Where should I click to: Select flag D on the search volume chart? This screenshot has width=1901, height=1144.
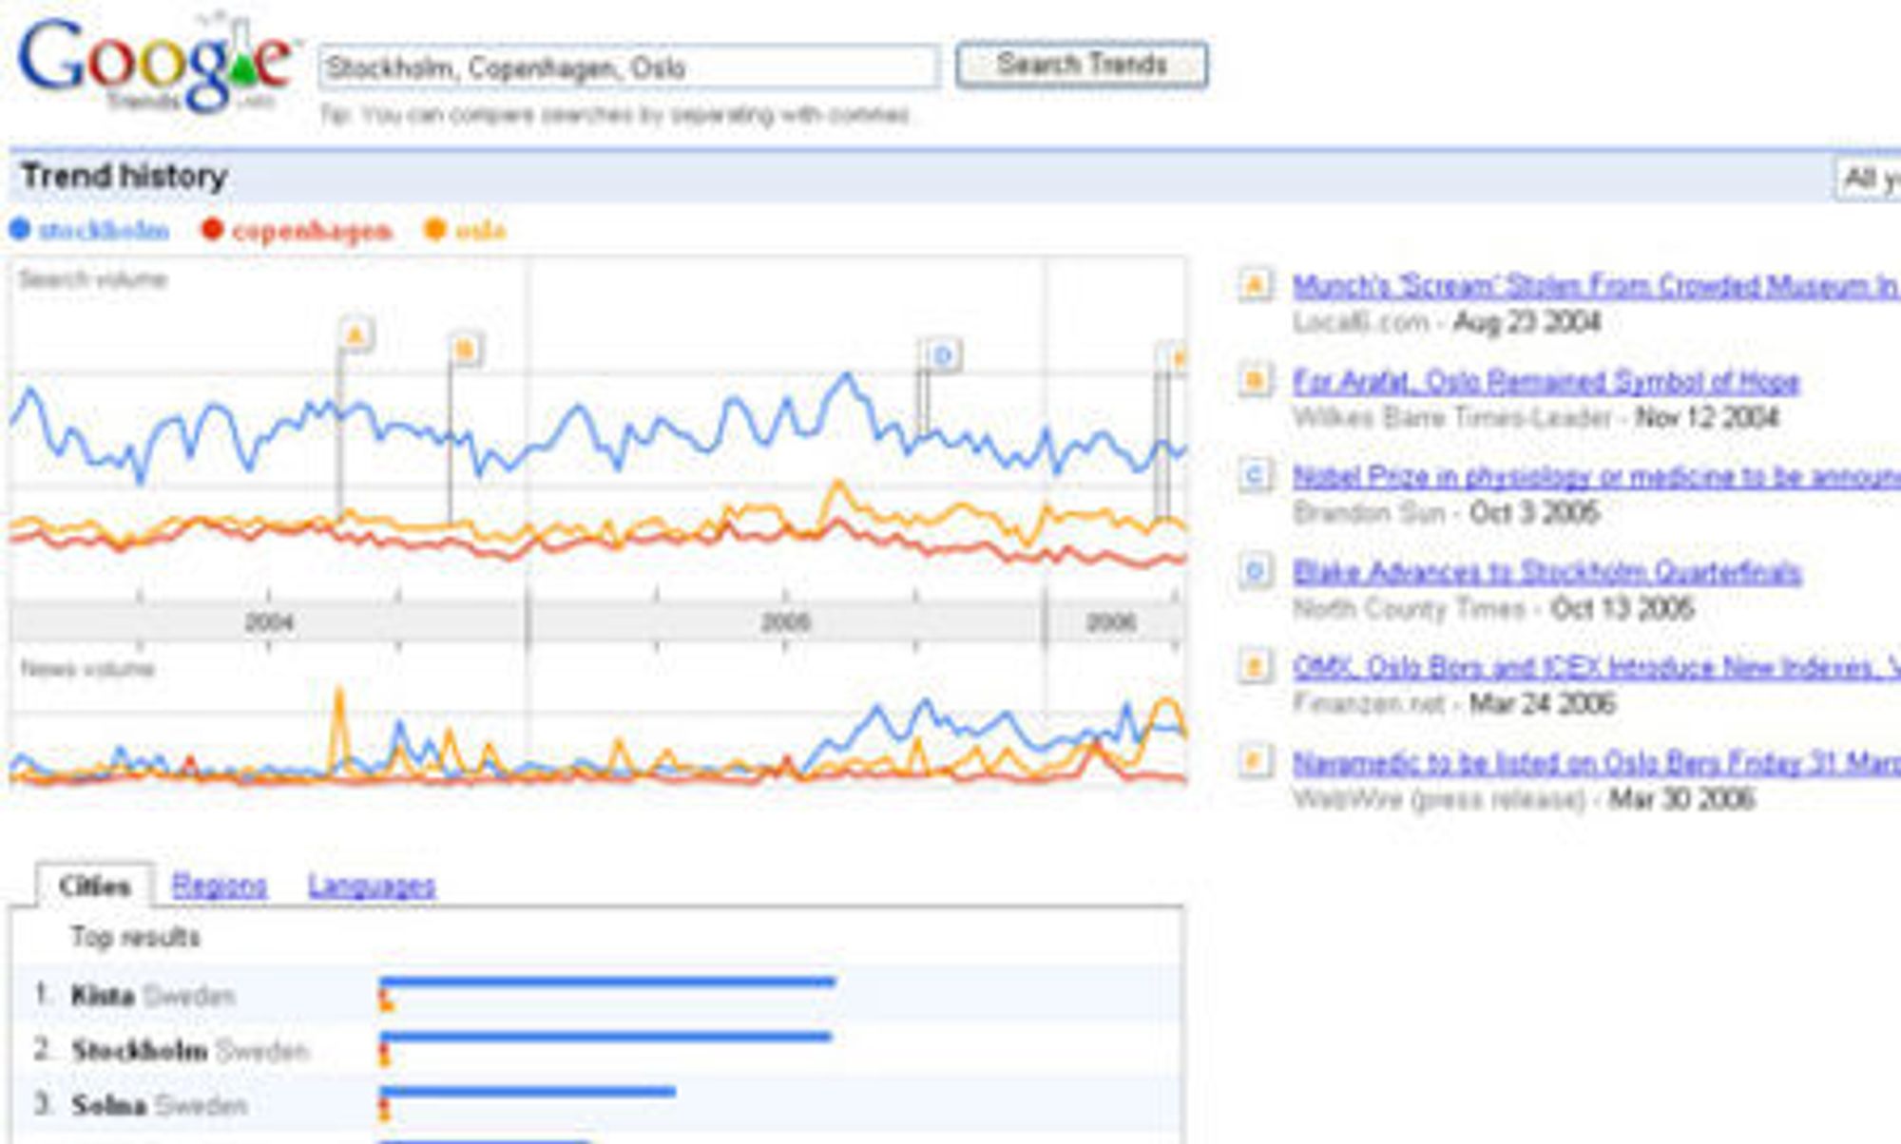point(943,356)
